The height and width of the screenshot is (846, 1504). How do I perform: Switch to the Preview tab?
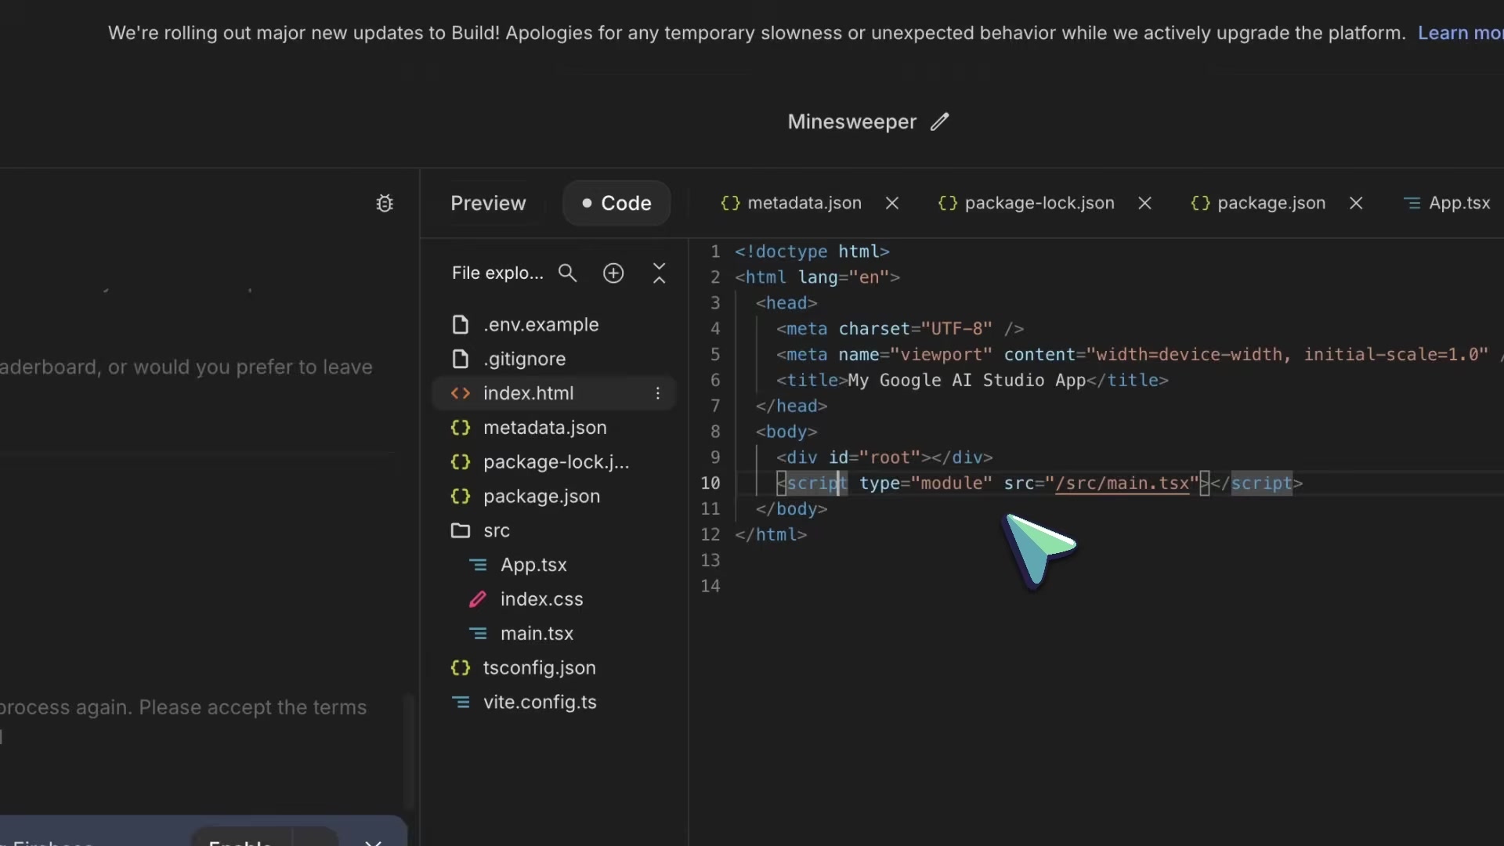tap(487, 203)
